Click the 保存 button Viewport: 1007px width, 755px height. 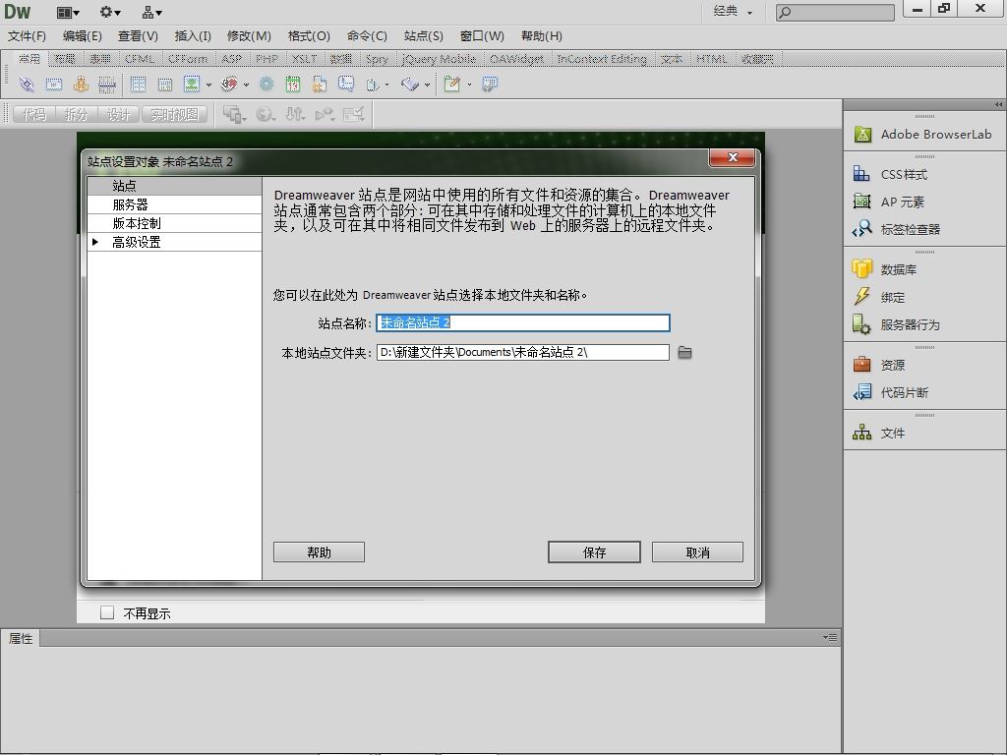point(594,552)
